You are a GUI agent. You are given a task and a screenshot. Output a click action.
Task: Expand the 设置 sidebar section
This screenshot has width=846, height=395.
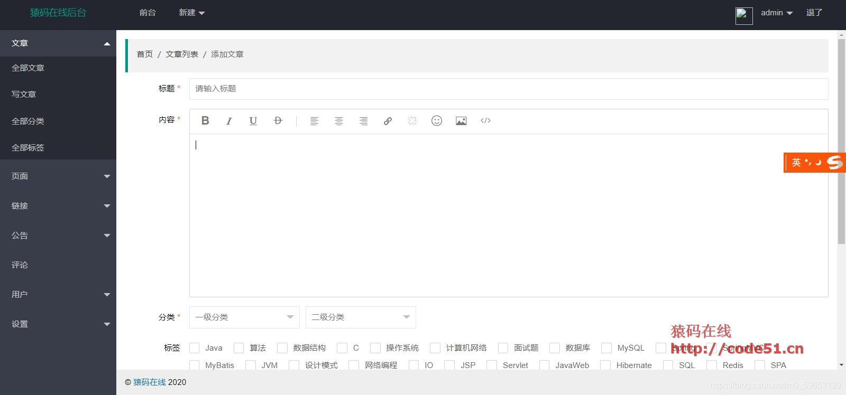(x=58, y=324)
